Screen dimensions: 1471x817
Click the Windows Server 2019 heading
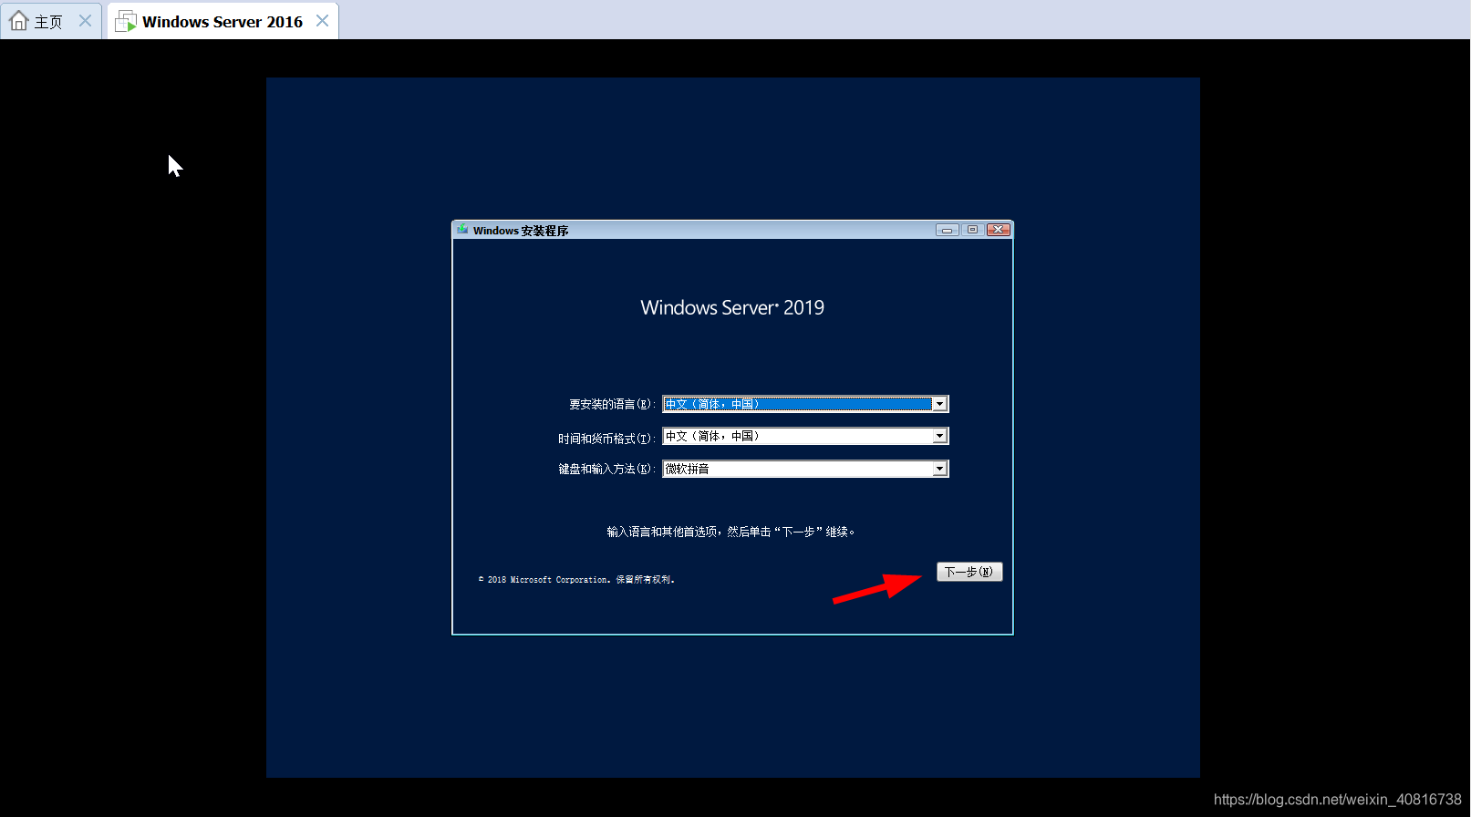(x=732, y=307)
